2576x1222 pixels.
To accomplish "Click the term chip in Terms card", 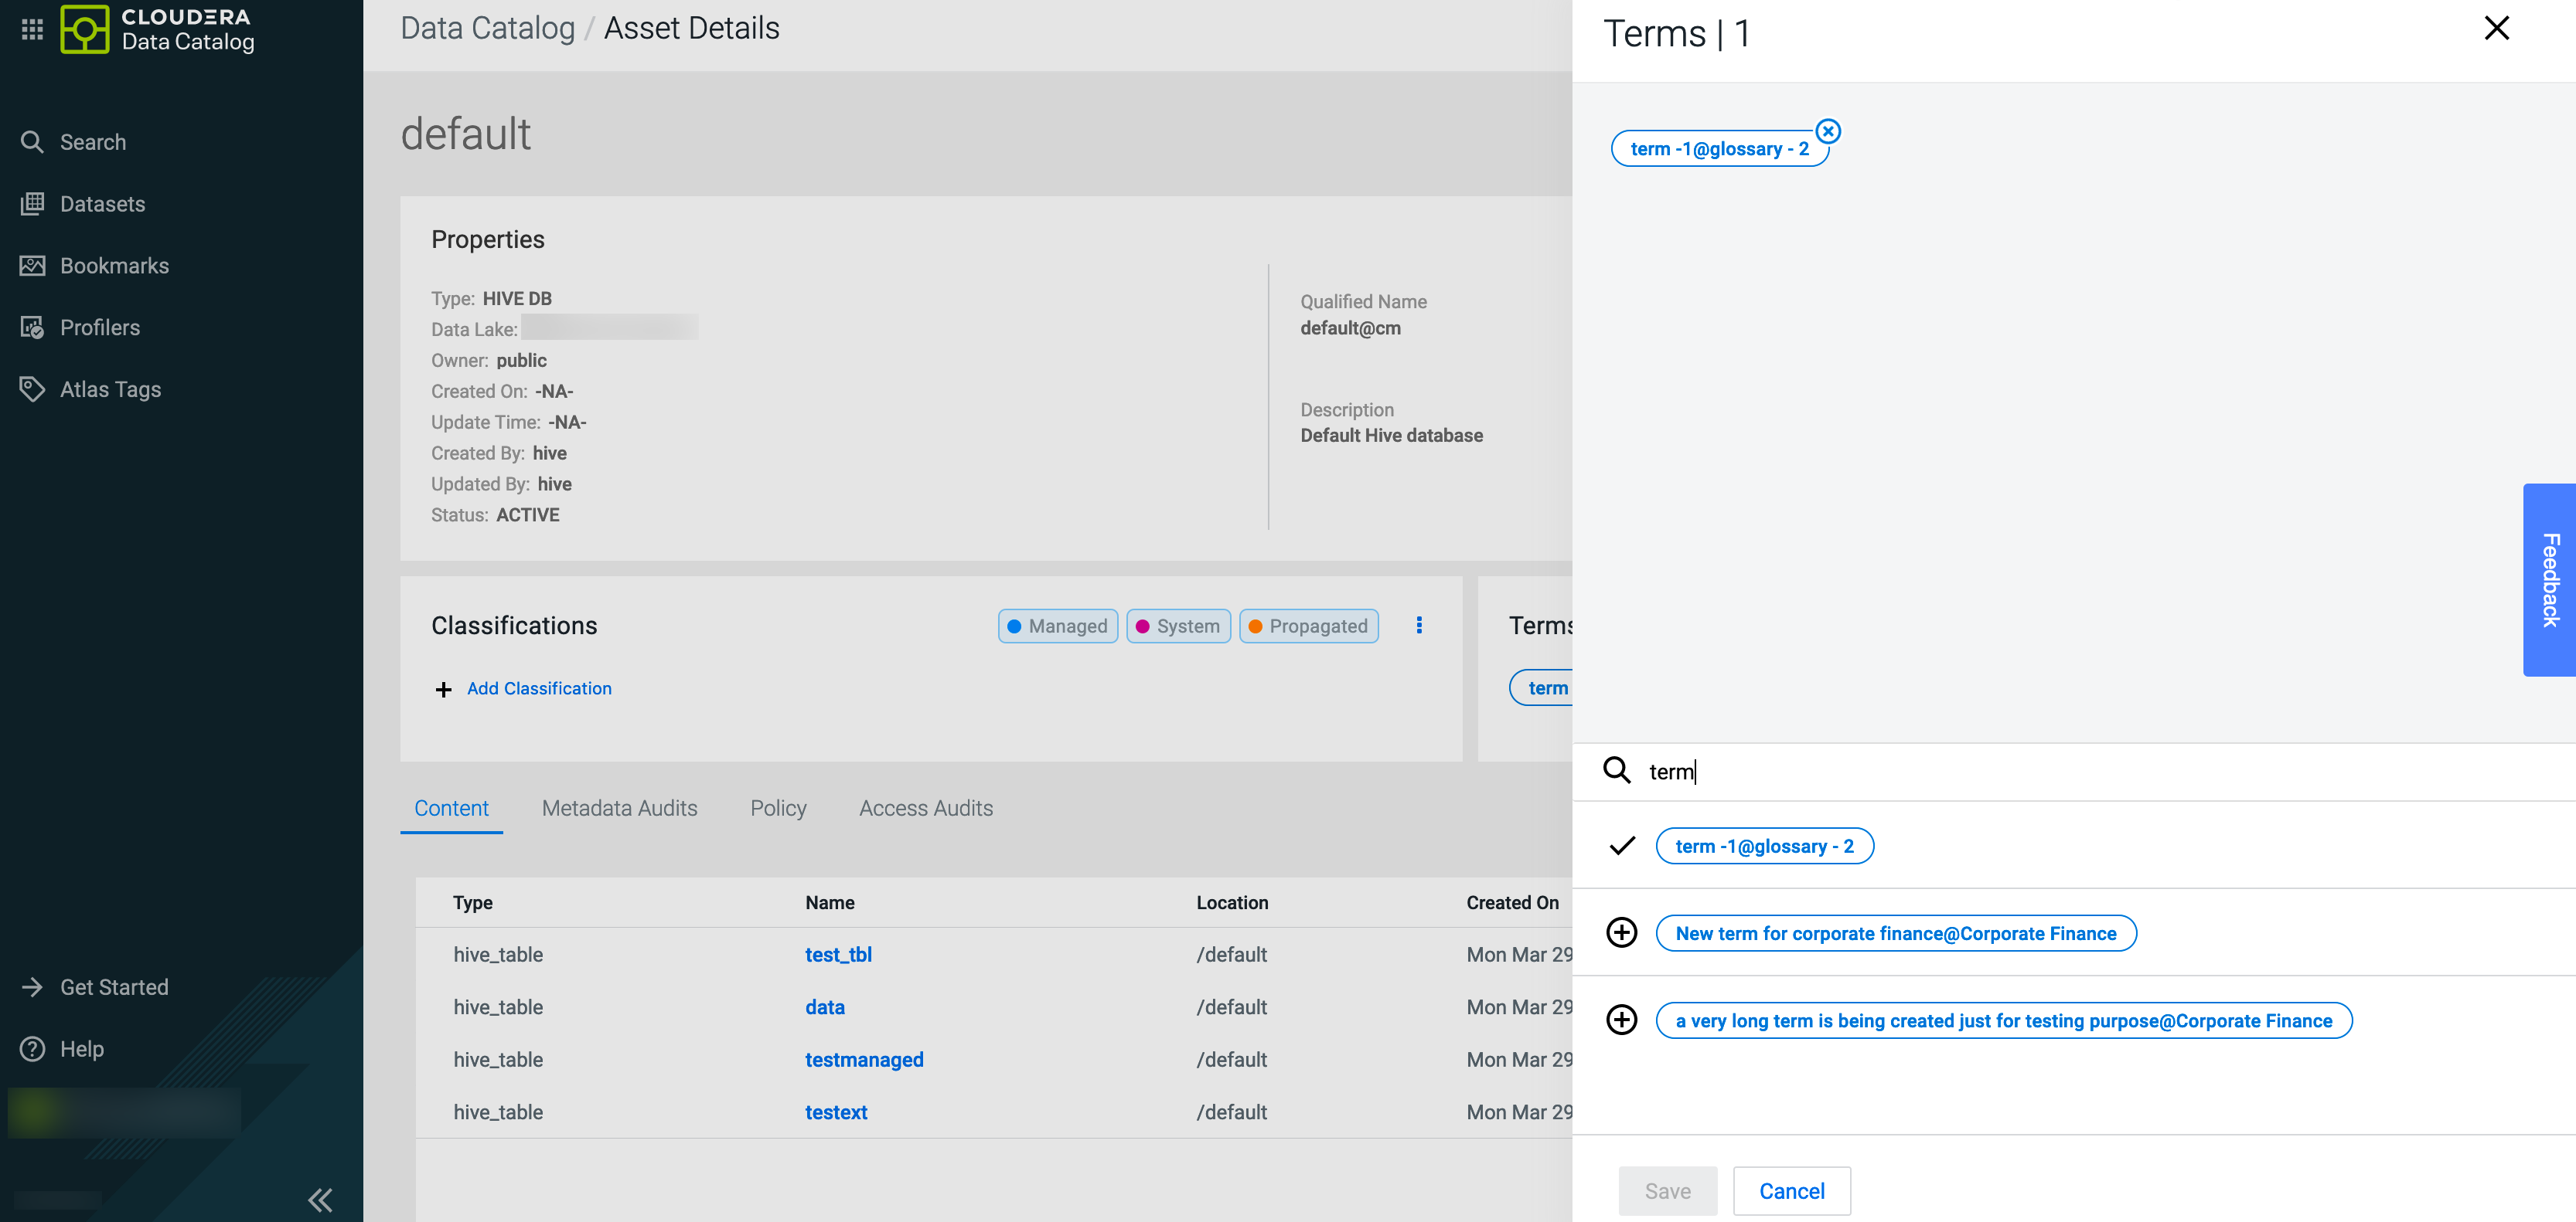I will click(1541, 688).
